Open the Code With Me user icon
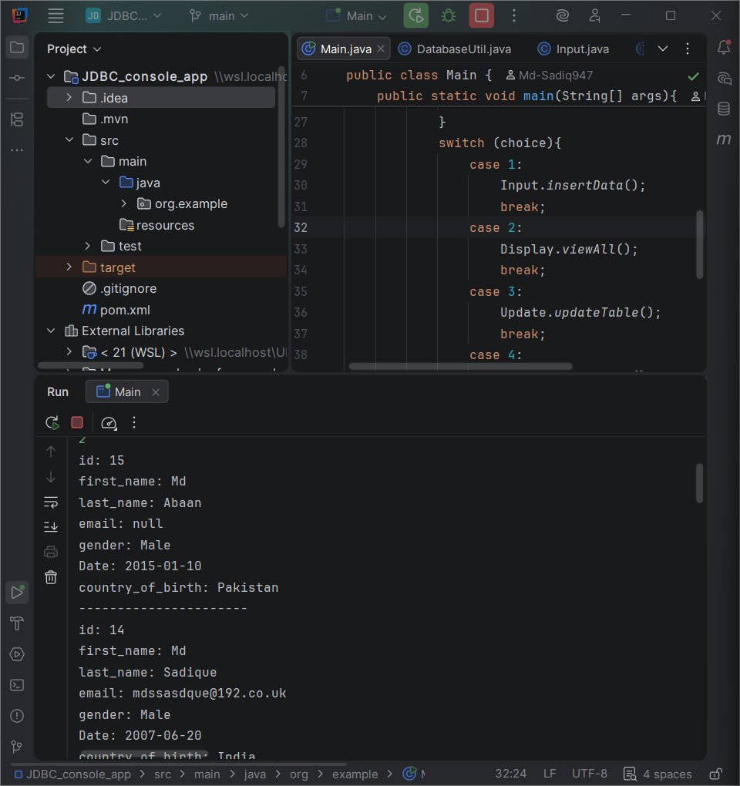The height and width of the screenshot is (786, 740). tap(594, 15)
